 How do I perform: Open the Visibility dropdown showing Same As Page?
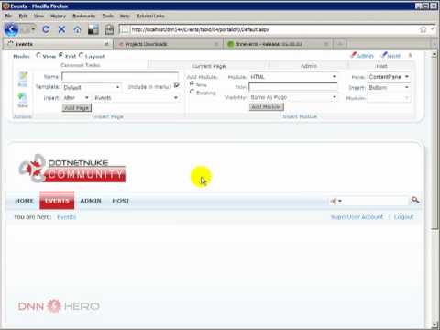(293, 97)
